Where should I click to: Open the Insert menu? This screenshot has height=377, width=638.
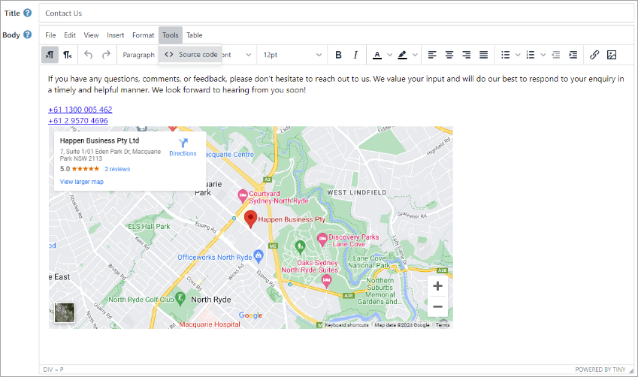[x=116, y=35]
